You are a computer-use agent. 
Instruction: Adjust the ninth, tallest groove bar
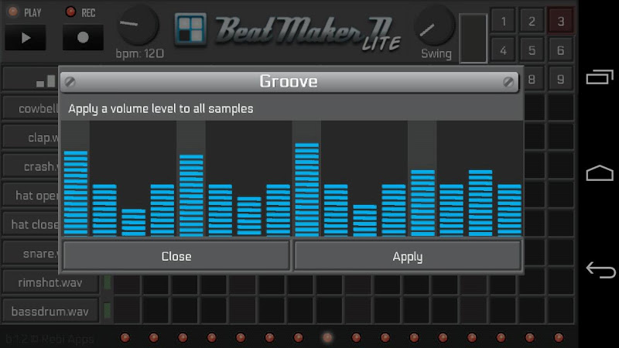pos(306,189)
